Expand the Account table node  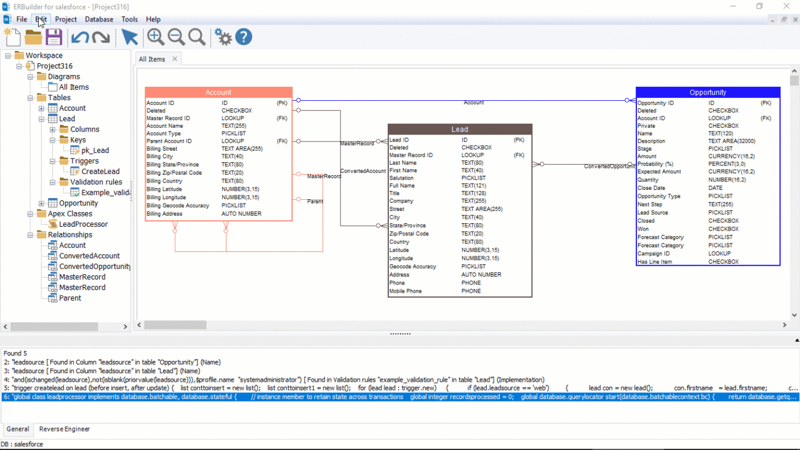pos(41,108)
